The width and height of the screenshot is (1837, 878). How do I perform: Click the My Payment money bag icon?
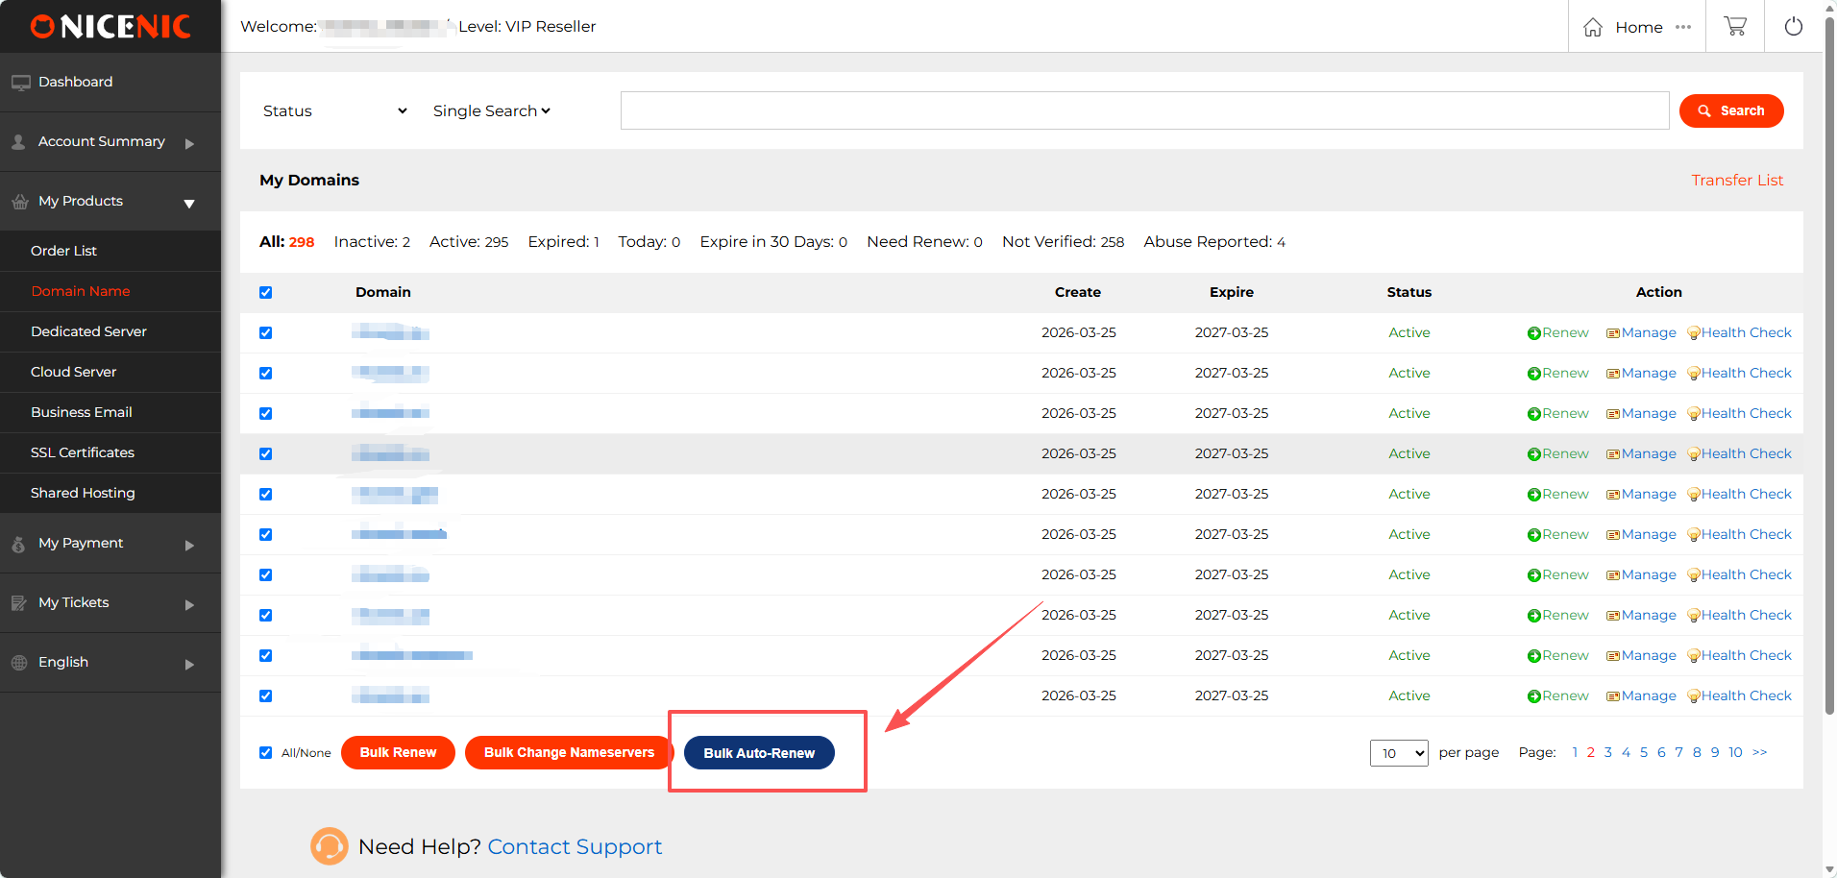click(x=18, y=544)
